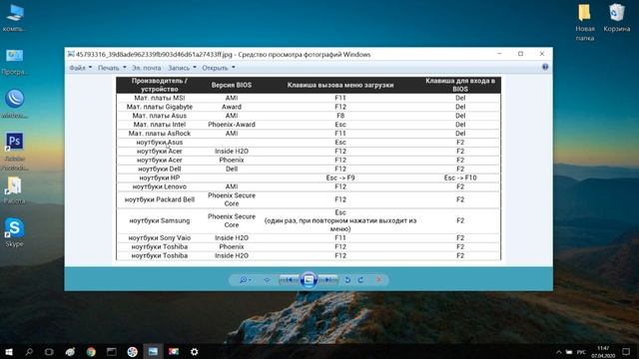
Task: Open the Windows Start menu
Action: tap(9, 352)
